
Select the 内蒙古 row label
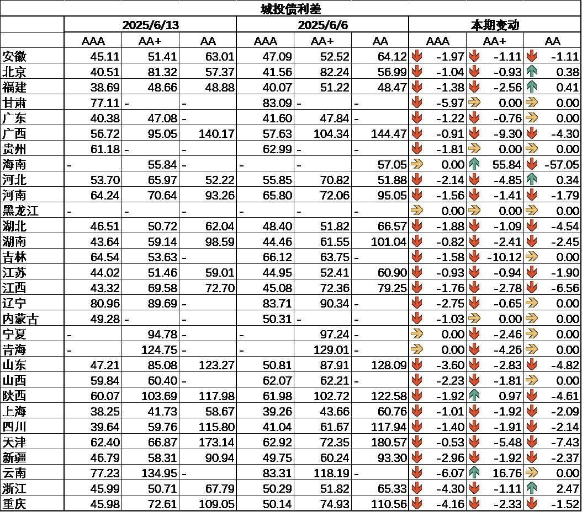tap(20, 319)
